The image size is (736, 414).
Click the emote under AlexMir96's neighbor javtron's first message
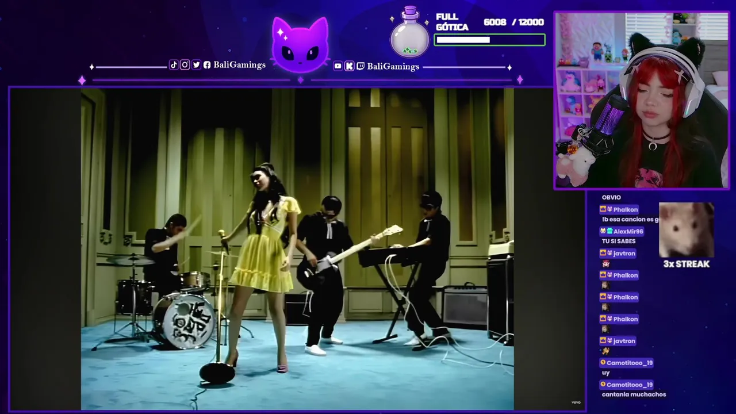click(605, 263)
